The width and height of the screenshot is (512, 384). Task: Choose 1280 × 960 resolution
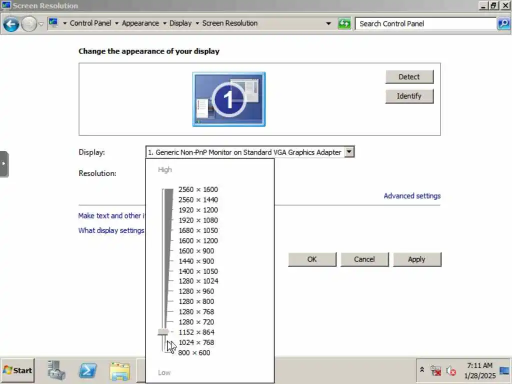196,291
